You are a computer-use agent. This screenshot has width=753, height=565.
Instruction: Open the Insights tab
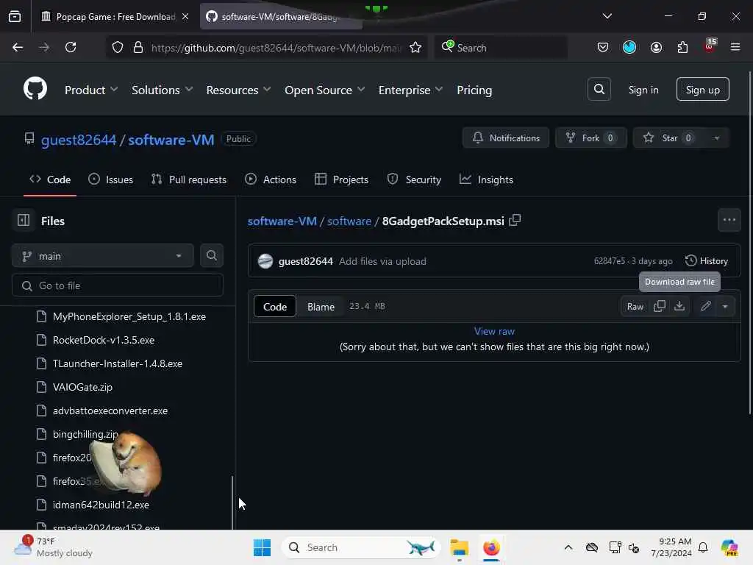[x=486, y=180]
